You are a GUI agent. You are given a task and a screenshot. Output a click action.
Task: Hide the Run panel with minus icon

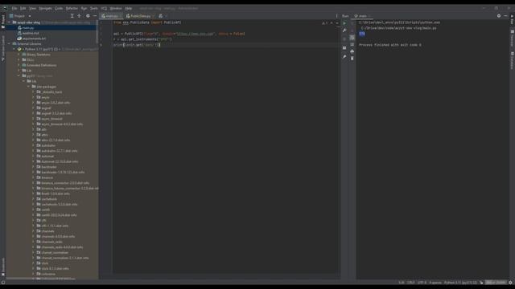[505, 16]
